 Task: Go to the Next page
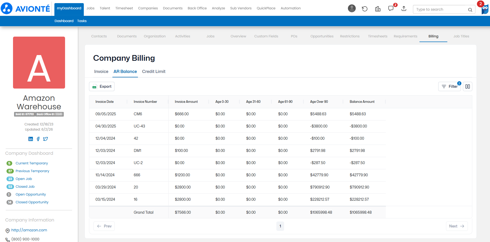(457, 226)
